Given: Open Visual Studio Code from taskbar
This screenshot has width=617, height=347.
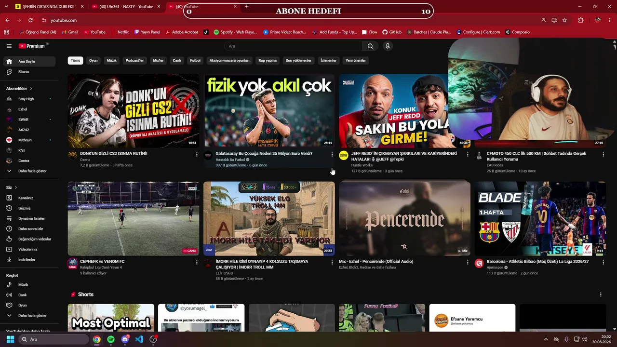Looking at the screenshot, I should point(139,339).
